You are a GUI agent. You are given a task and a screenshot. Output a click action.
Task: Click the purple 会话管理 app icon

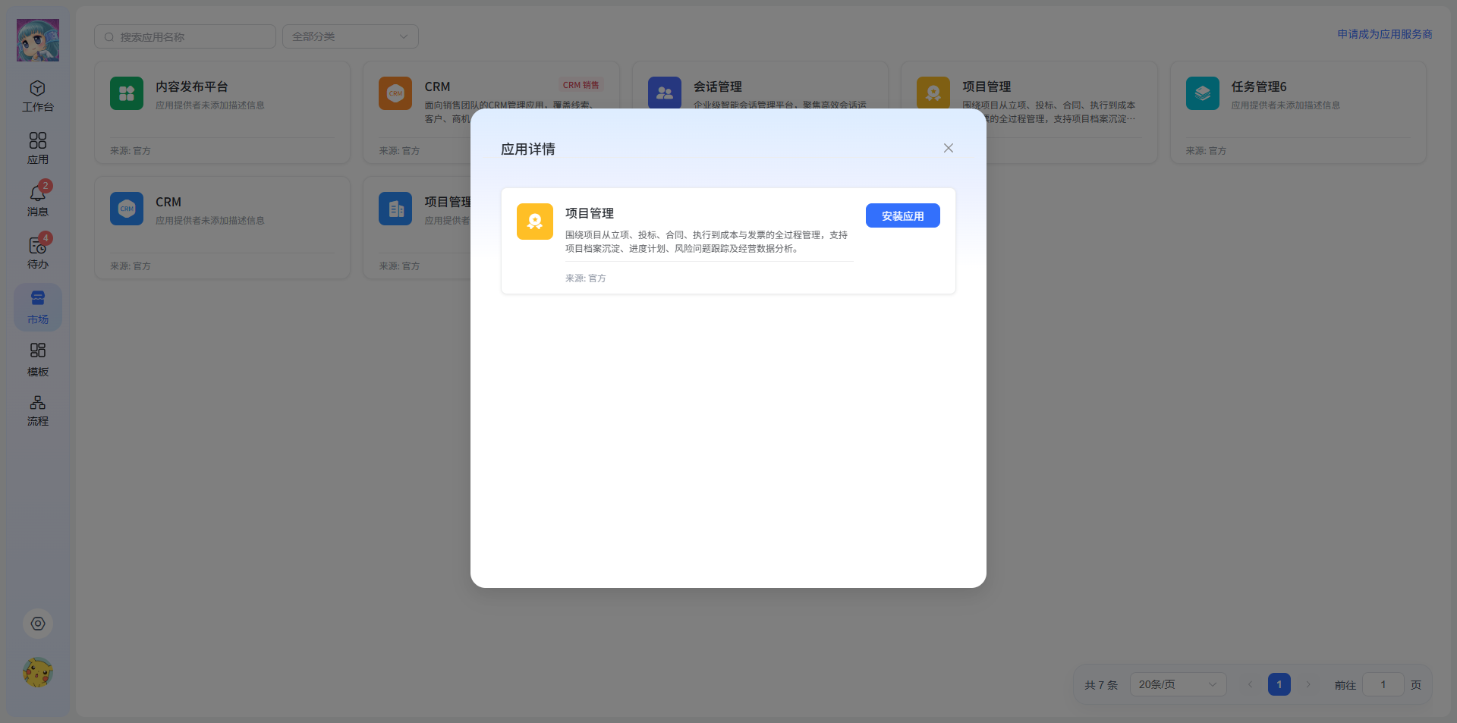(x=665, y=93)
